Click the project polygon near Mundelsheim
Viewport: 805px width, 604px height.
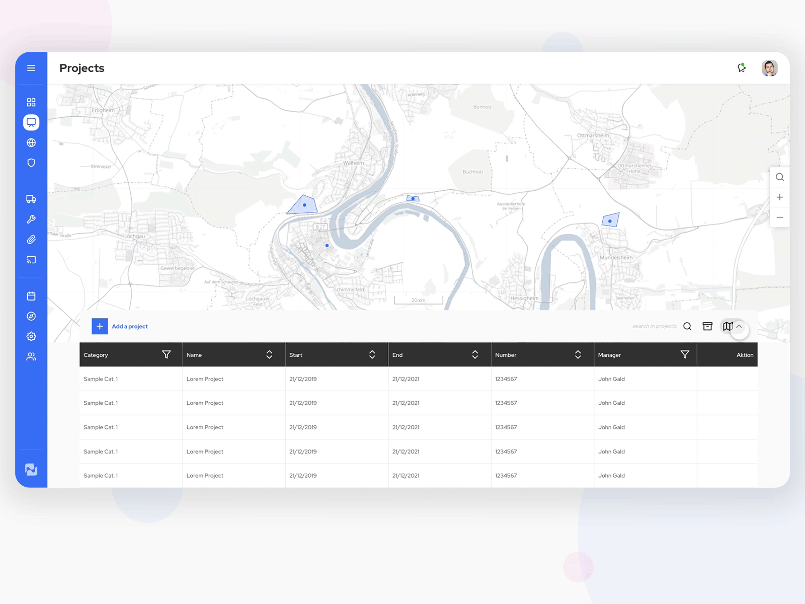click(610, 220)
